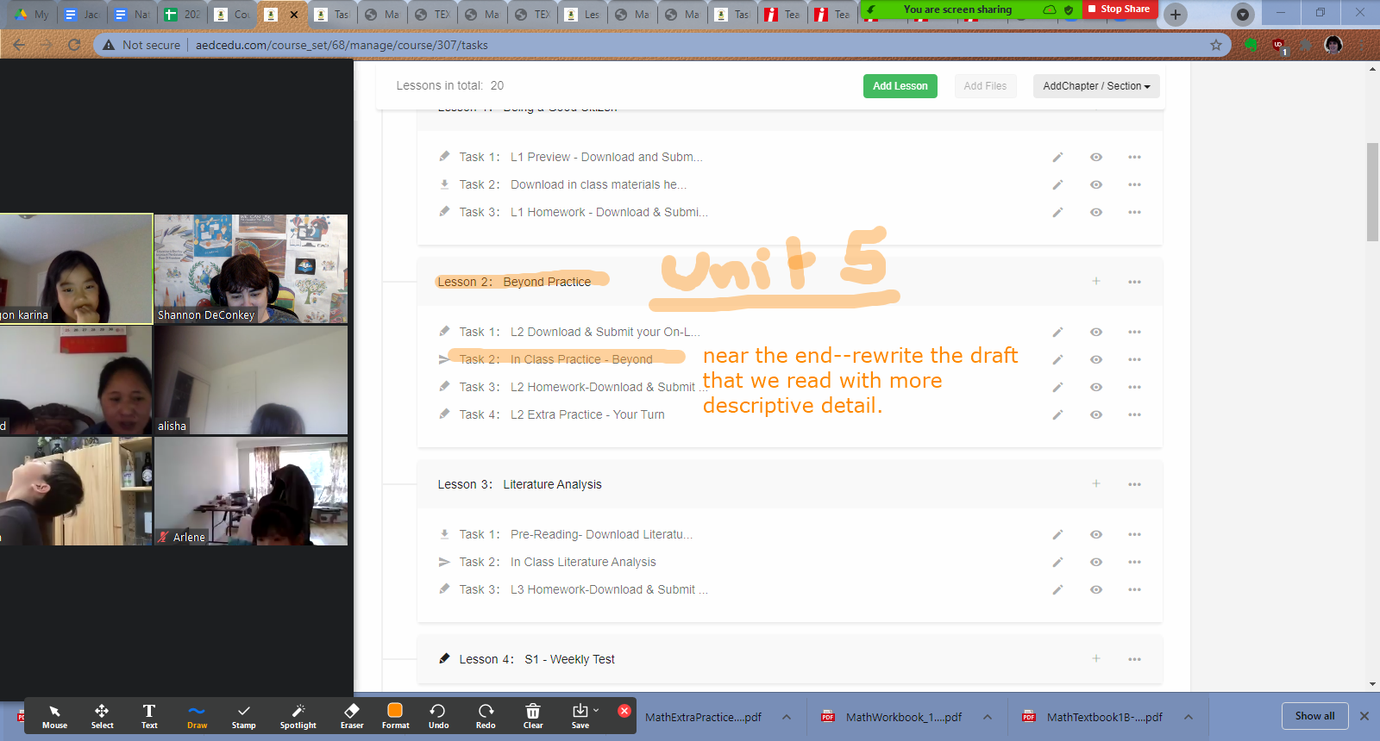1380x741 pixels.
Task: Open the Save options arrow
Action: pyautogui.click(x=596, y=711)
